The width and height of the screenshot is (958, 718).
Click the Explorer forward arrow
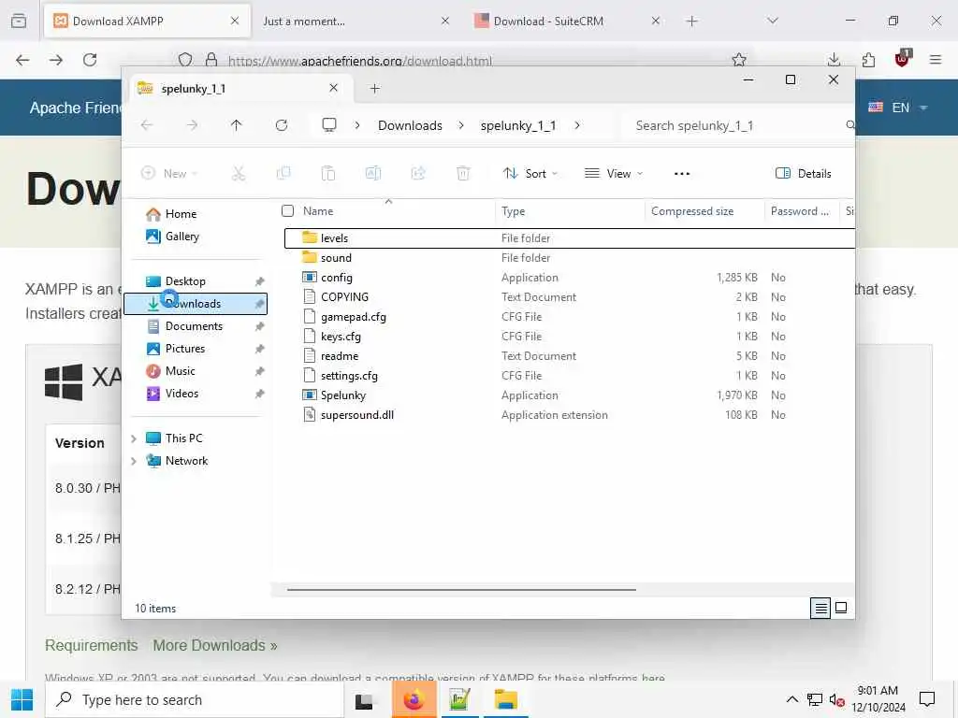(x=192, y=125)
